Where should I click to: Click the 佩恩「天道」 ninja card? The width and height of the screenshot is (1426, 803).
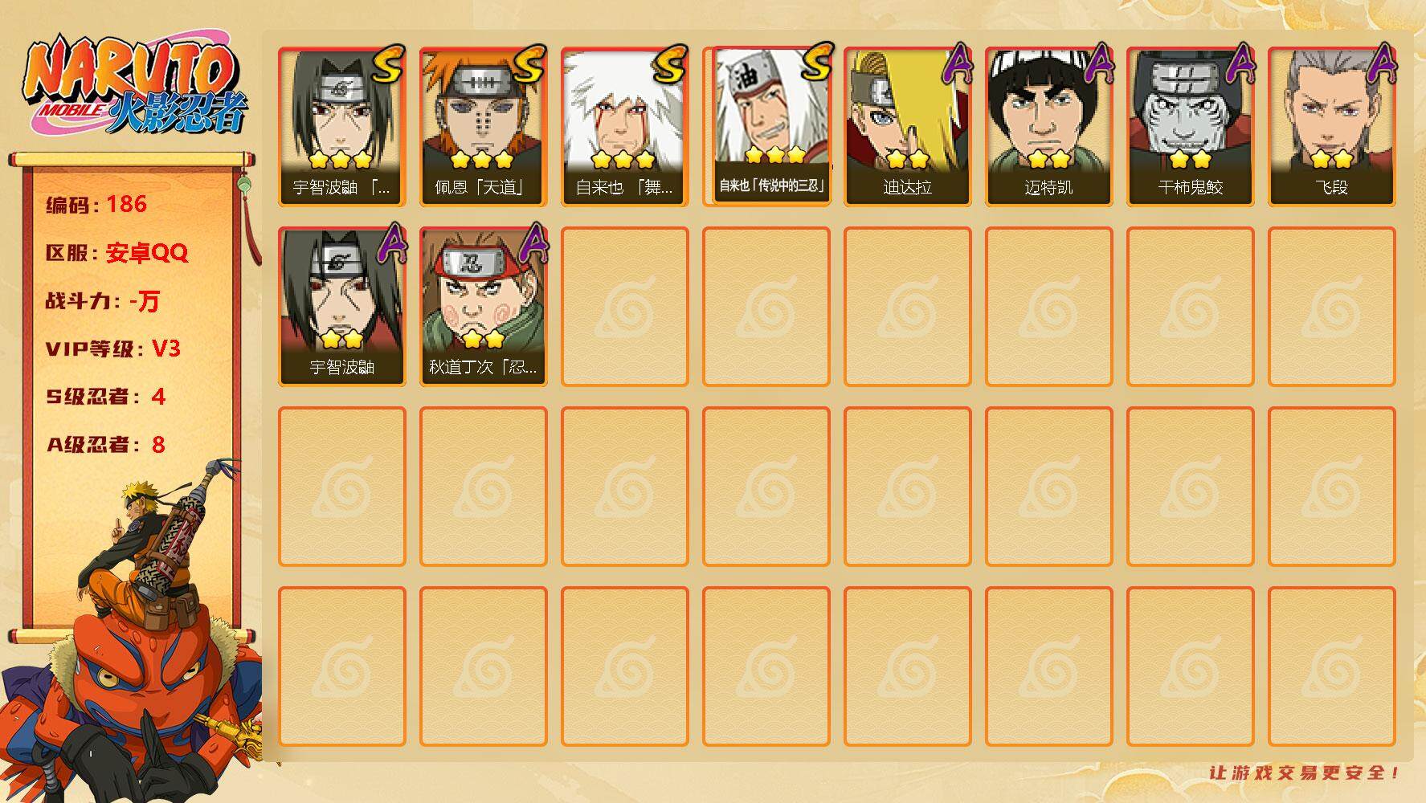(x=484, y=127)
